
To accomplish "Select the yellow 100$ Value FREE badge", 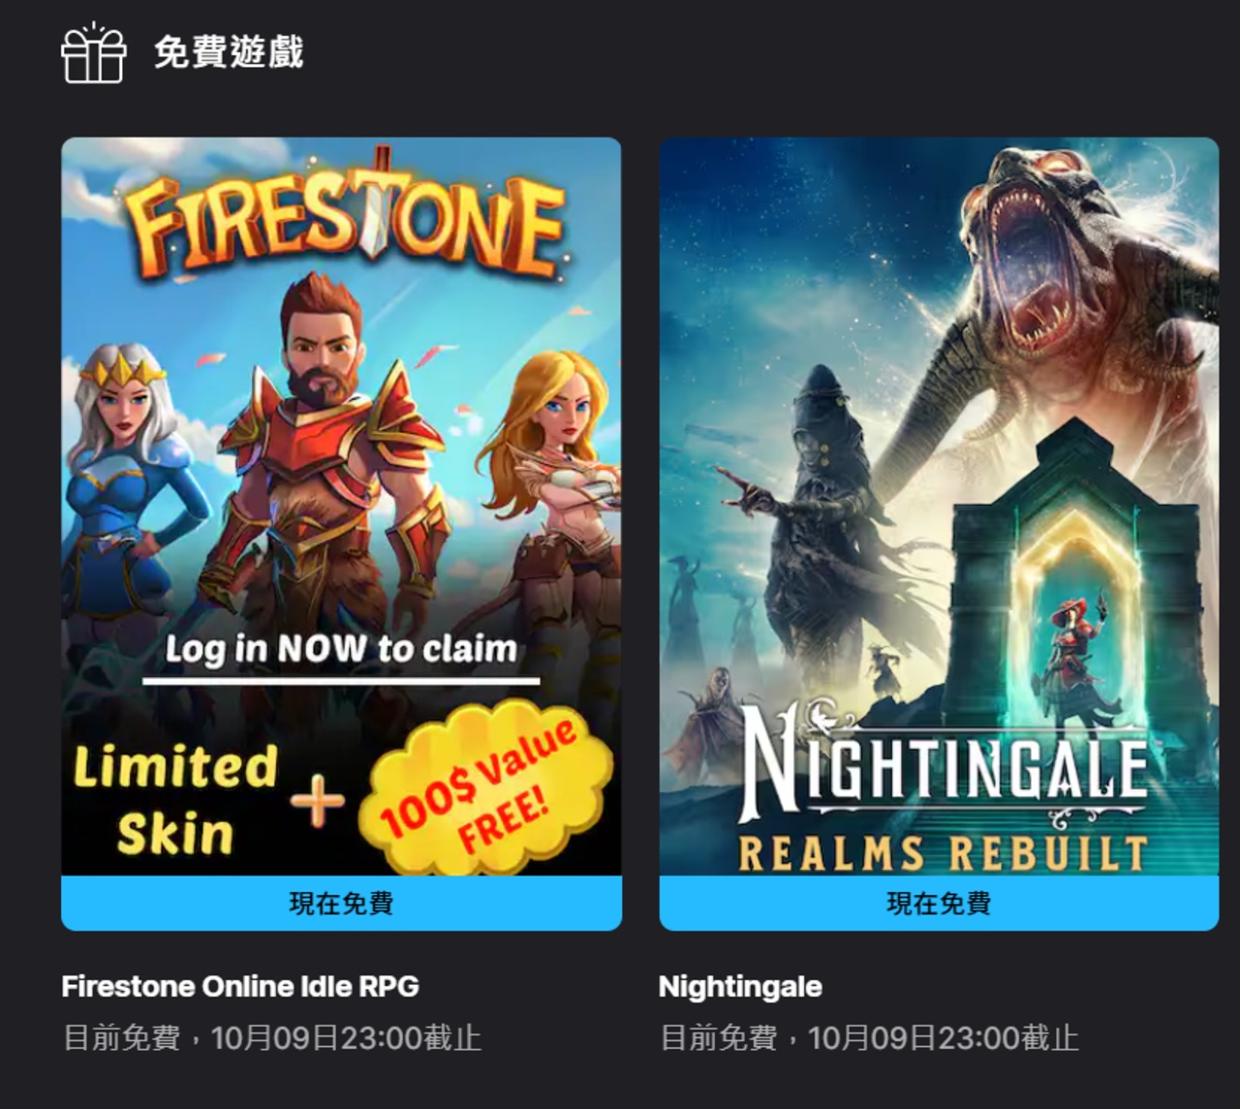I will pos(485,788).
